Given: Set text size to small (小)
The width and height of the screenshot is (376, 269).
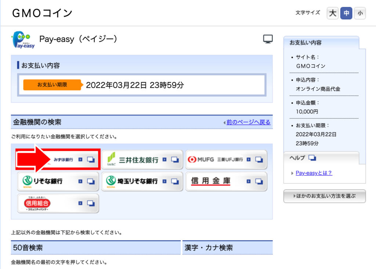Looking at the screenshot, I should pos(360,13).
